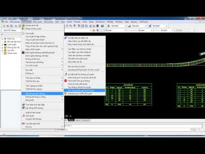Open the ADS_Survey menu

coord(15,22)
